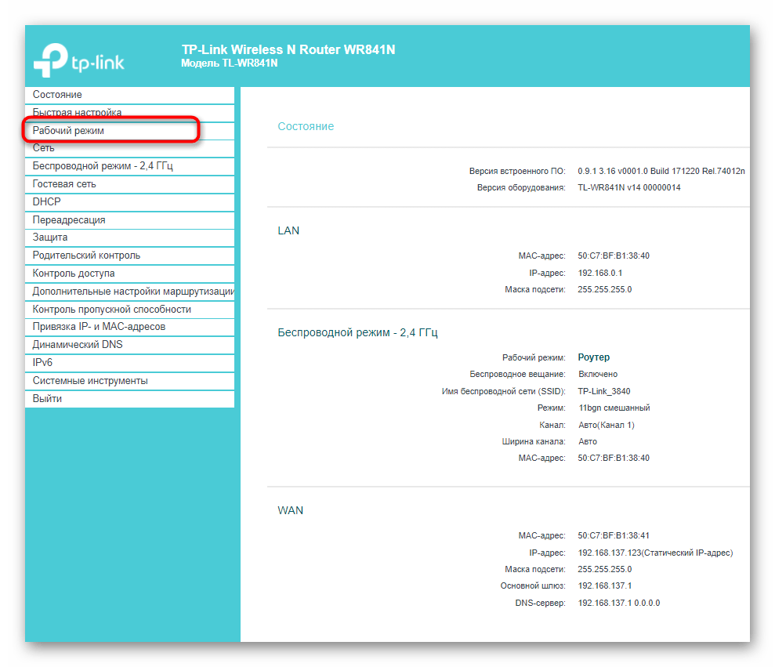Select IPv6 in sidebar menu

(x=129, y=363)
